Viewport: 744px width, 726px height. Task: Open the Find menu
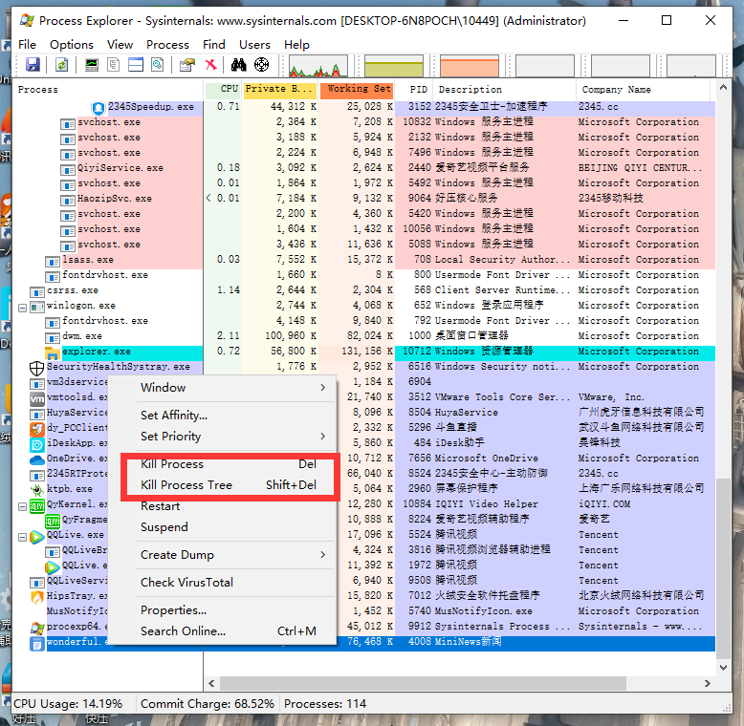214,45
